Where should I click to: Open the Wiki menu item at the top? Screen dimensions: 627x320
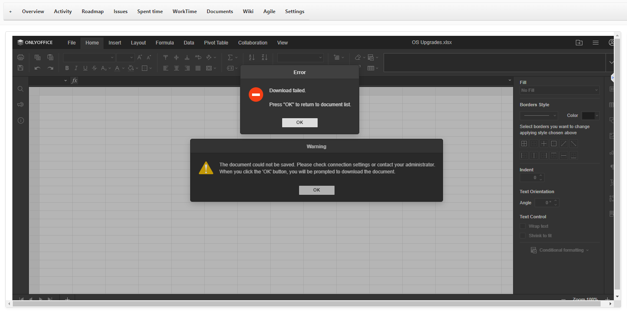pyautogui.click(x=248, y=11)
